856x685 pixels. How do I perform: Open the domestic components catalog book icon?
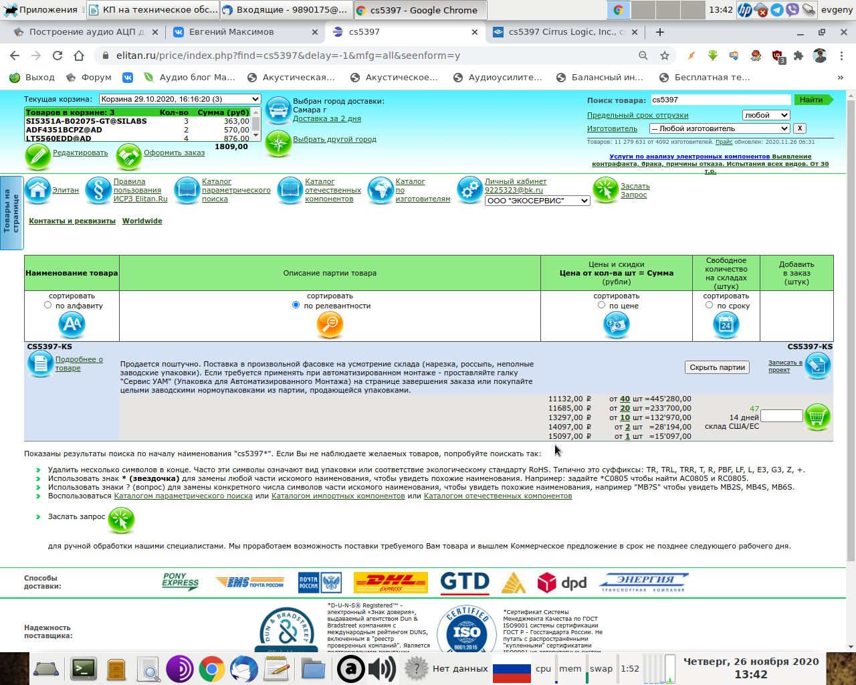pos(290,191)
